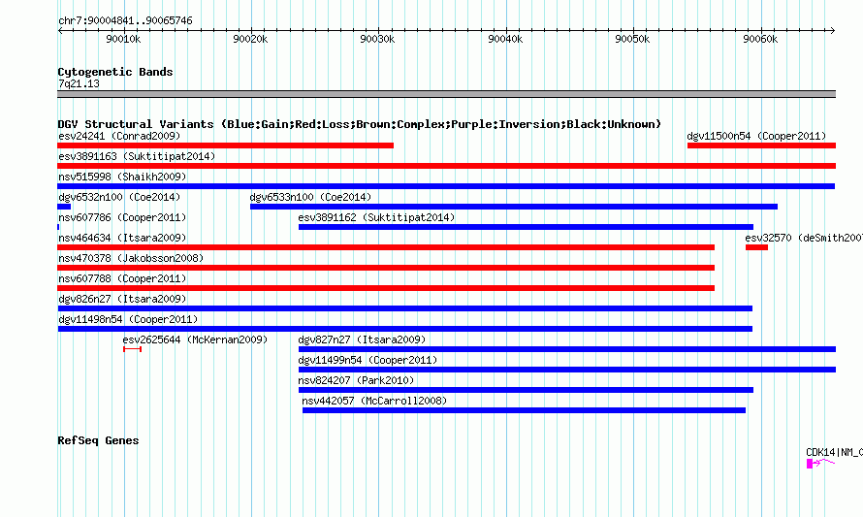Click the 90010k ruler position label
Image resolution: width=863 pixels, height=517 pixels.
(x=123, y=39)
